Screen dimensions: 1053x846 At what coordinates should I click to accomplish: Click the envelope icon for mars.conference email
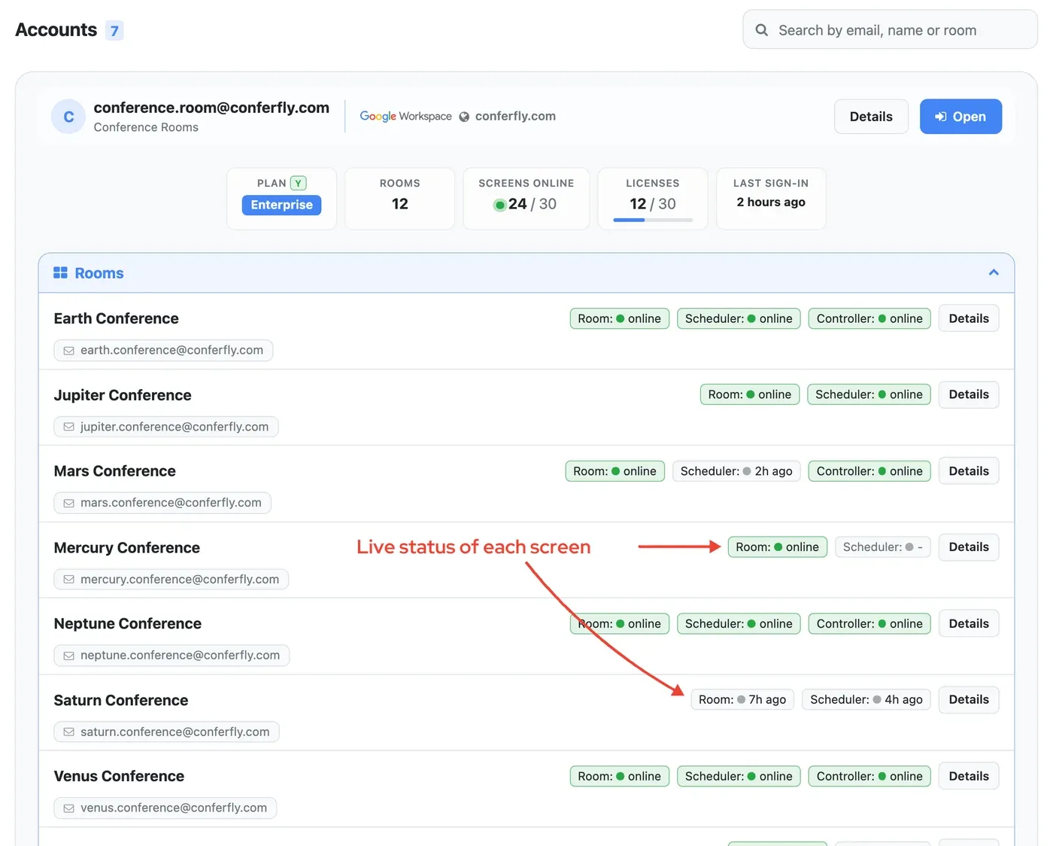point(68,503)
